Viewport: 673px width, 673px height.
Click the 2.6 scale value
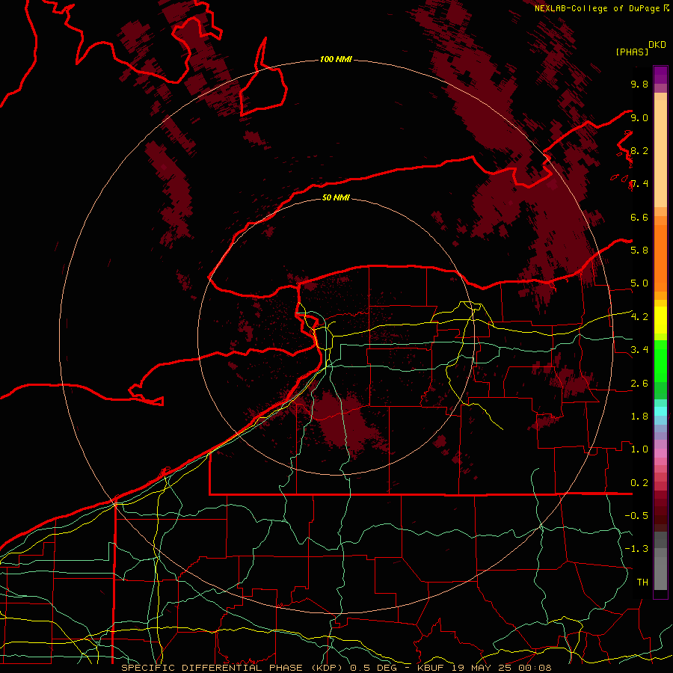click(639, 383)
